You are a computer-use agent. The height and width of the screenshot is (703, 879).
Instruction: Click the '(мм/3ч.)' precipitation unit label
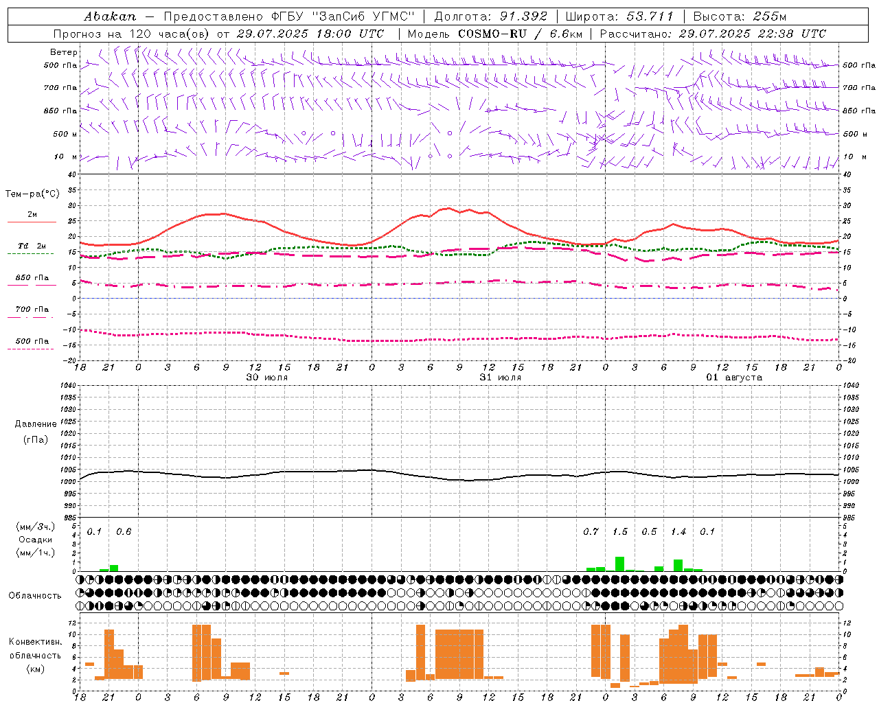coord(36,527)
